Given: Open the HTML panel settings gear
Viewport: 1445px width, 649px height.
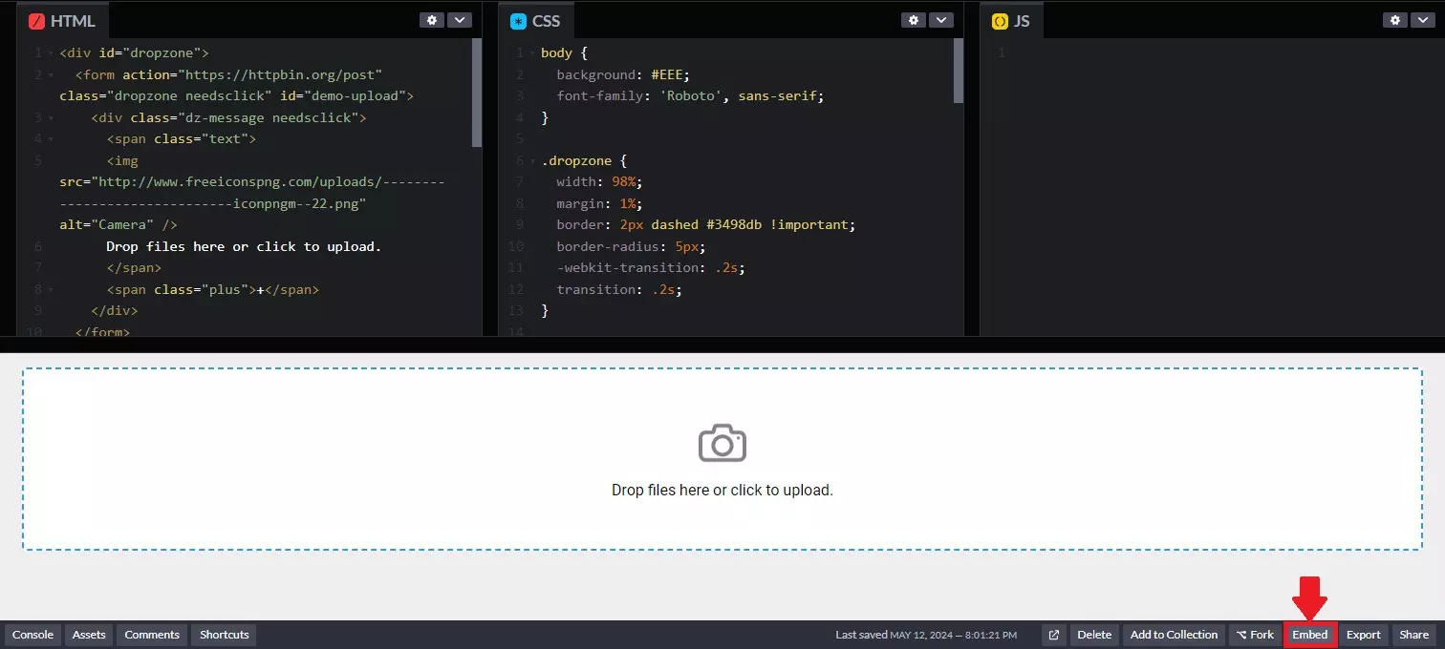Looking at the screenshot, I should pyautogui.click(x=432, y=19).
